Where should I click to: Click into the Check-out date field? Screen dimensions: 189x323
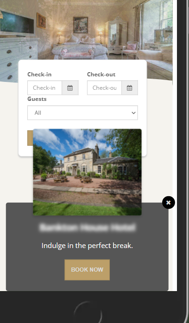(x=104, y=88)
